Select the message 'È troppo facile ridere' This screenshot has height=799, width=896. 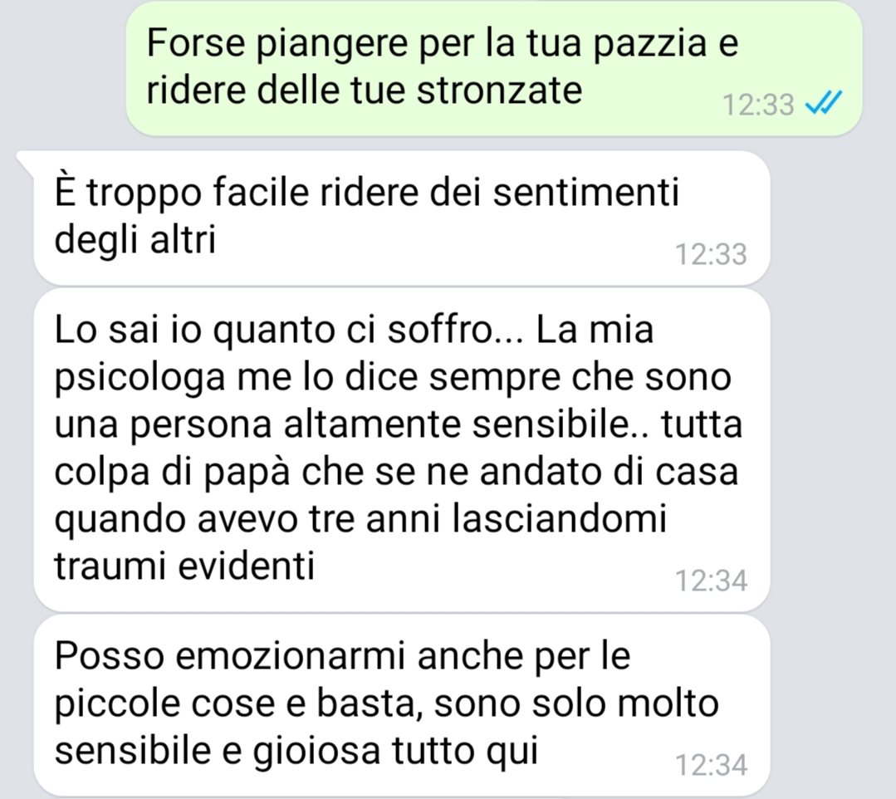[x=402, y=218]
